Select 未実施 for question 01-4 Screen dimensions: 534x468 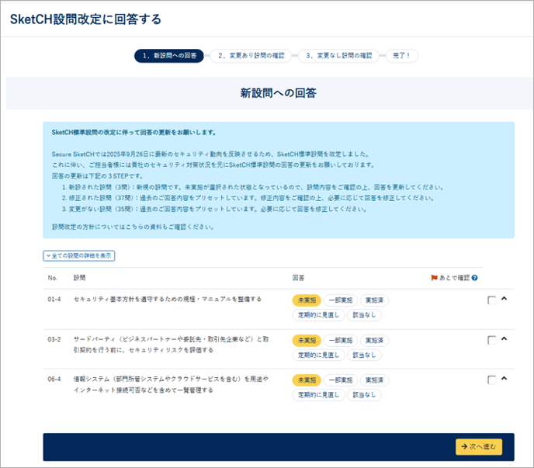tap(307, 300)
